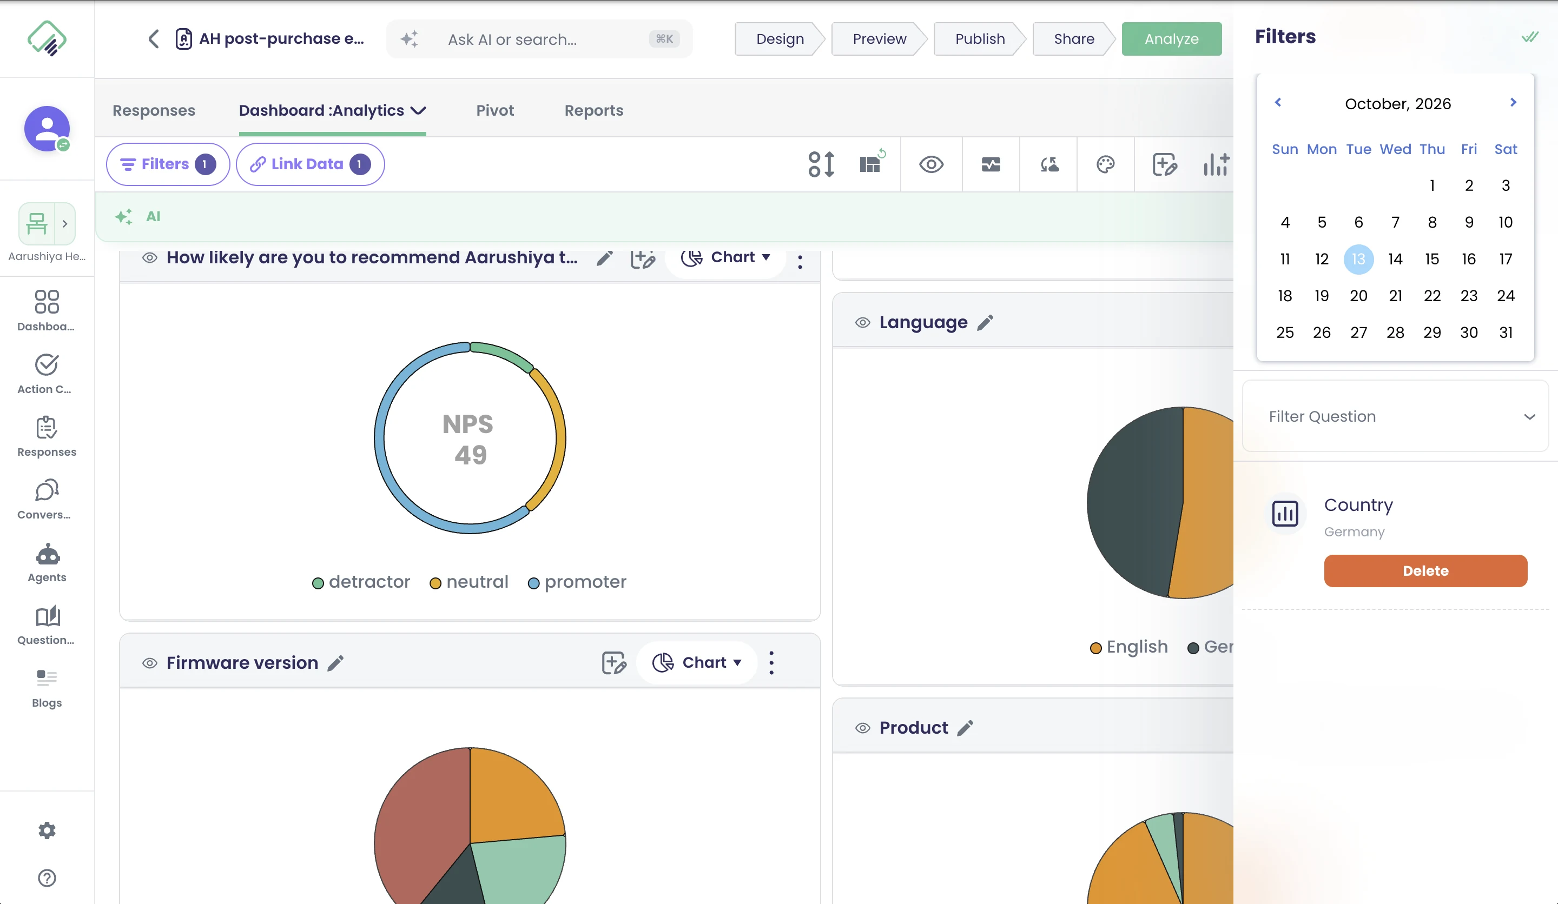Open Chart dropdown on NPS widget
This screenshot has height=904, width=1558.
(725, 258)
